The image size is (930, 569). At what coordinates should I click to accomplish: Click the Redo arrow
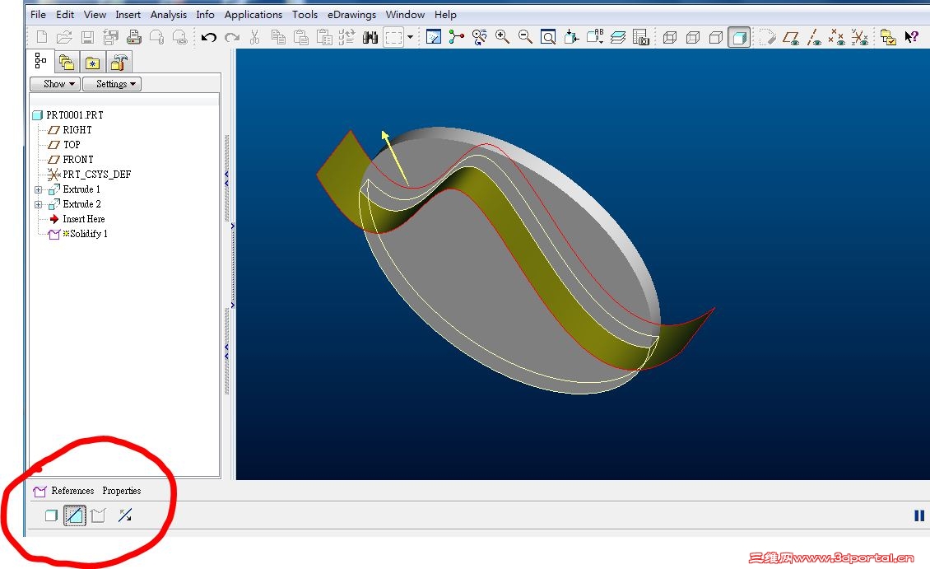pyautogui.click(x=232, y=37)
